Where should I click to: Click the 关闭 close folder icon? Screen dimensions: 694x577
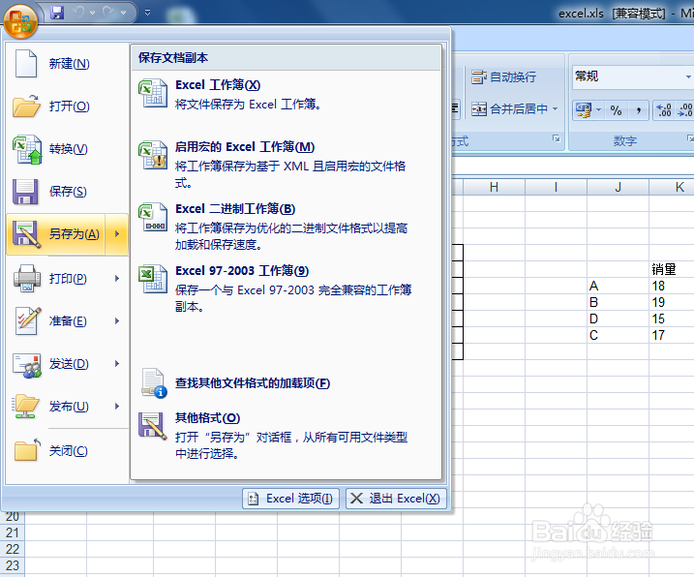click(x=26, y=450)
